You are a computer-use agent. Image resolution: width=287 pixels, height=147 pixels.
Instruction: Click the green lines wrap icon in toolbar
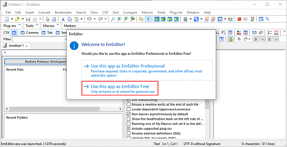157,19
